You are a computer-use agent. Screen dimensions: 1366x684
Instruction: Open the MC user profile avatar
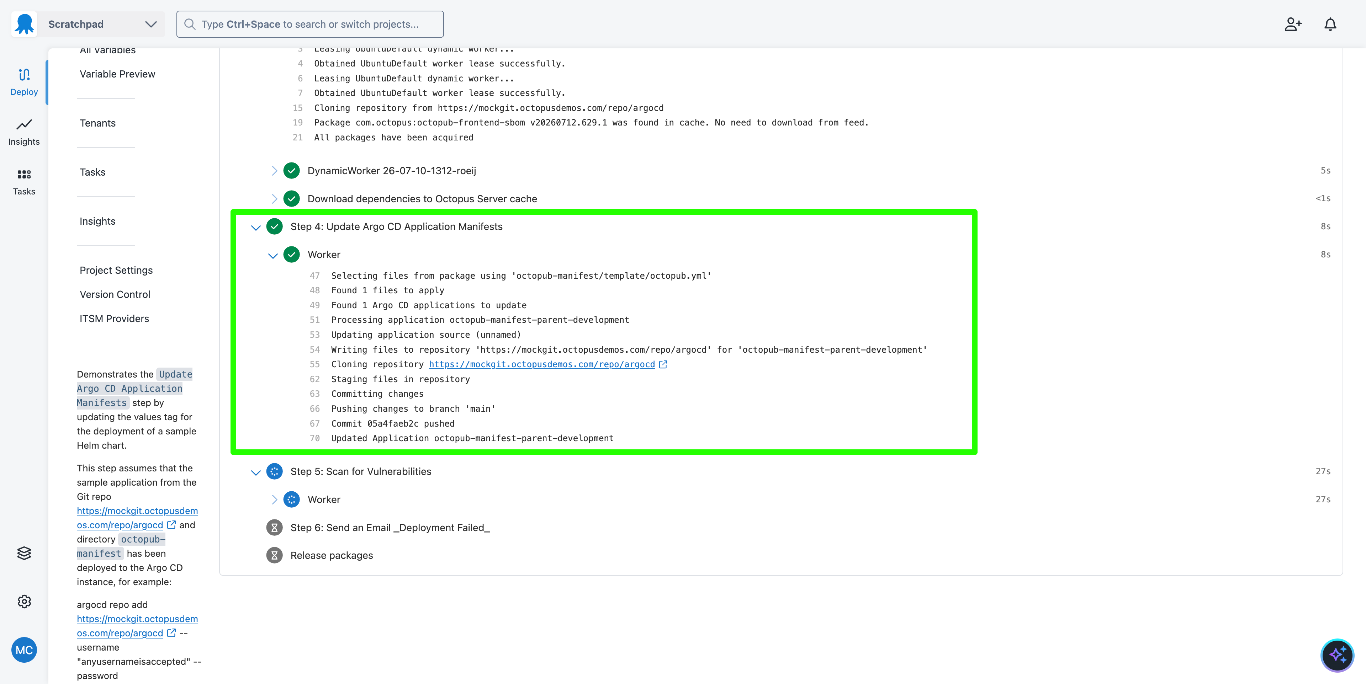click(24, 650)
